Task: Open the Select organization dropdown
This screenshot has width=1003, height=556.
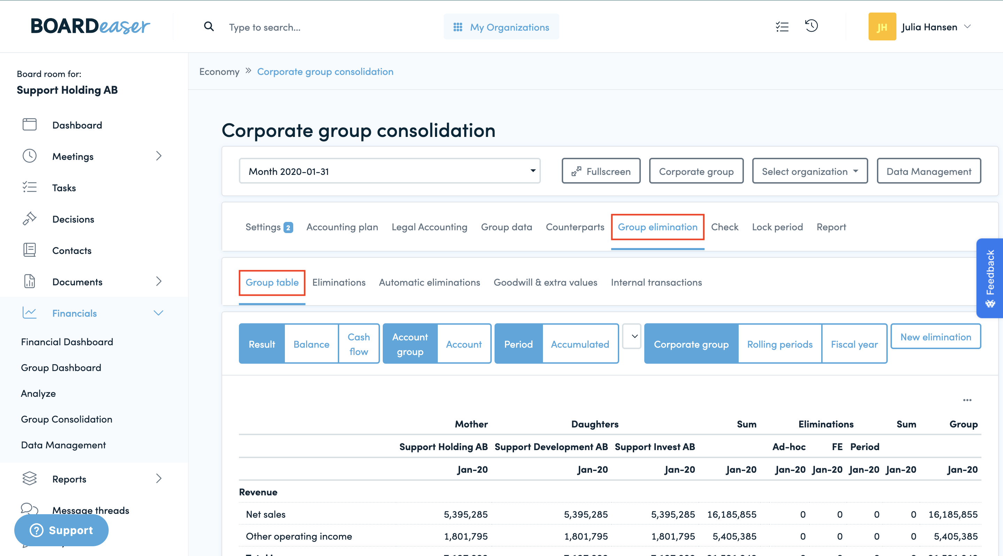Action: 810,171
